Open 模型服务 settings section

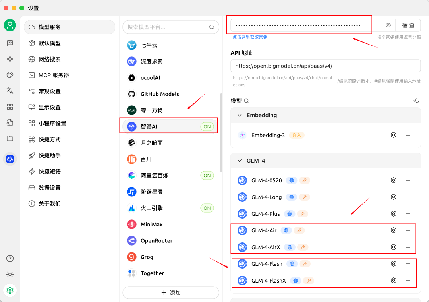click(70, 27)
